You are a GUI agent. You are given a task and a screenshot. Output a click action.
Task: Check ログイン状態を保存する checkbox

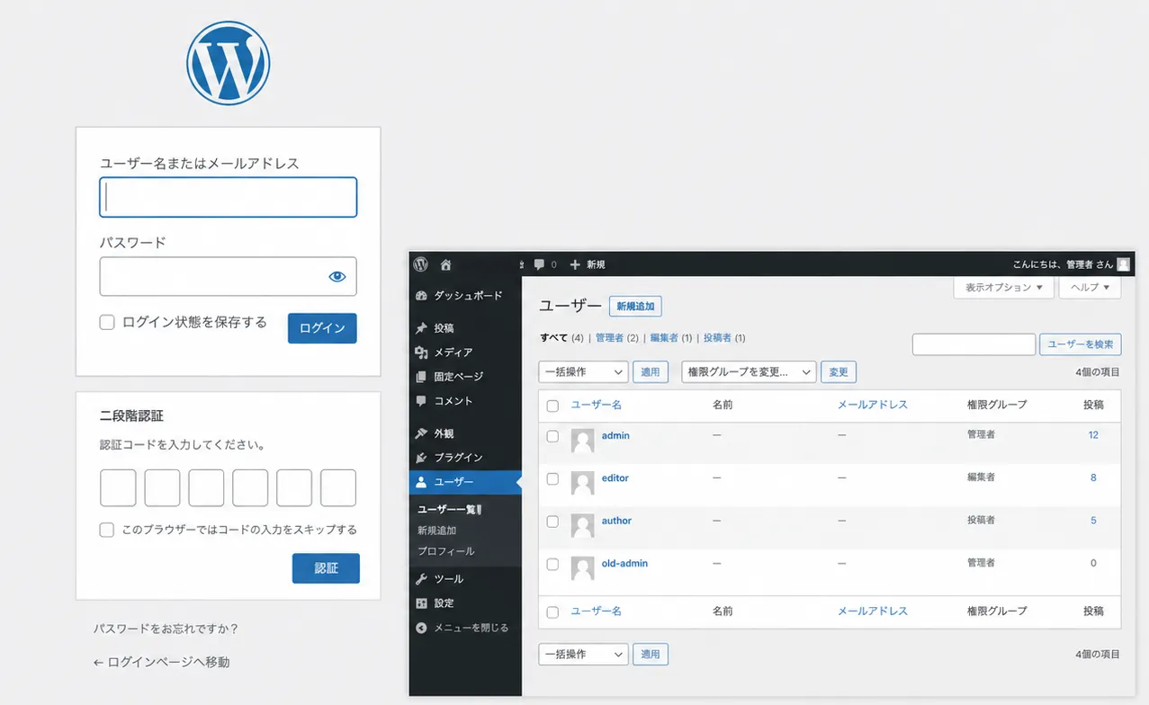[107, 322]
